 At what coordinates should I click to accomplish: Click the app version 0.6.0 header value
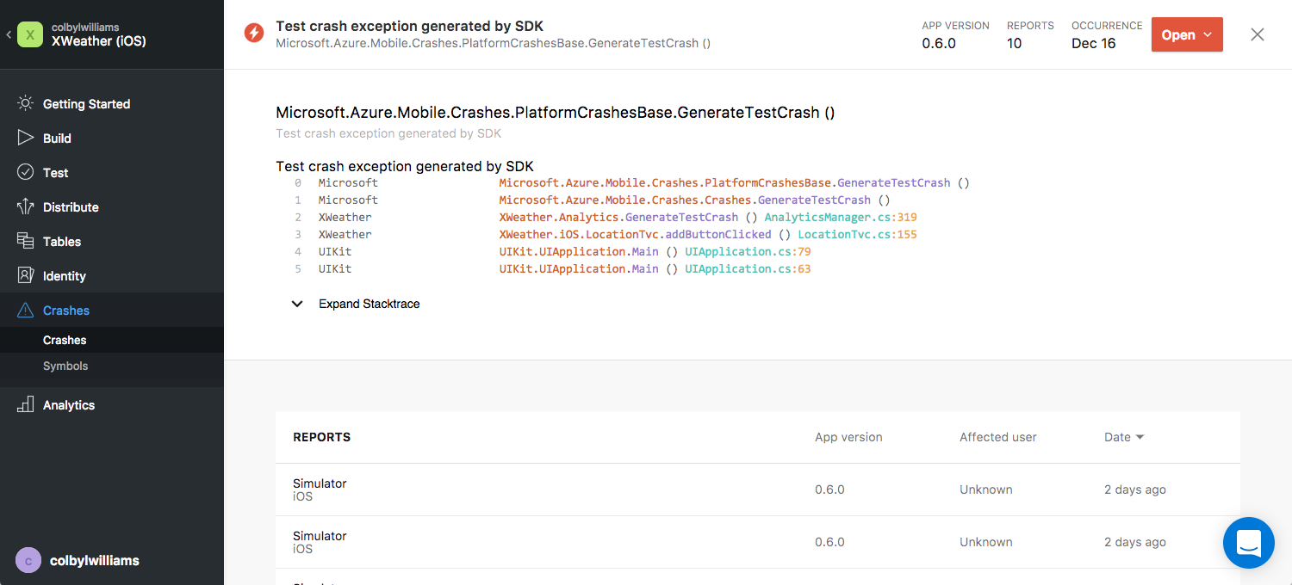pyautogui.click(x=939, y=43)
